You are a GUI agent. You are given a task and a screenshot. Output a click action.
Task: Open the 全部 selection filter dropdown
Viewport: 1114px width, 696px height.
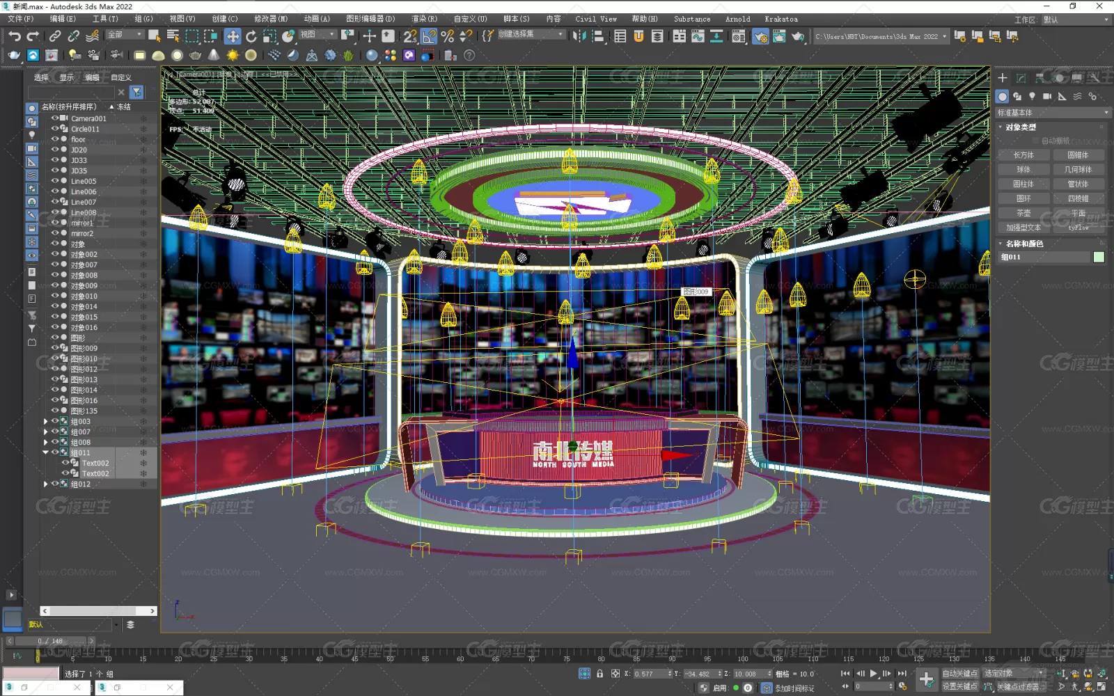tap(125, 34)
